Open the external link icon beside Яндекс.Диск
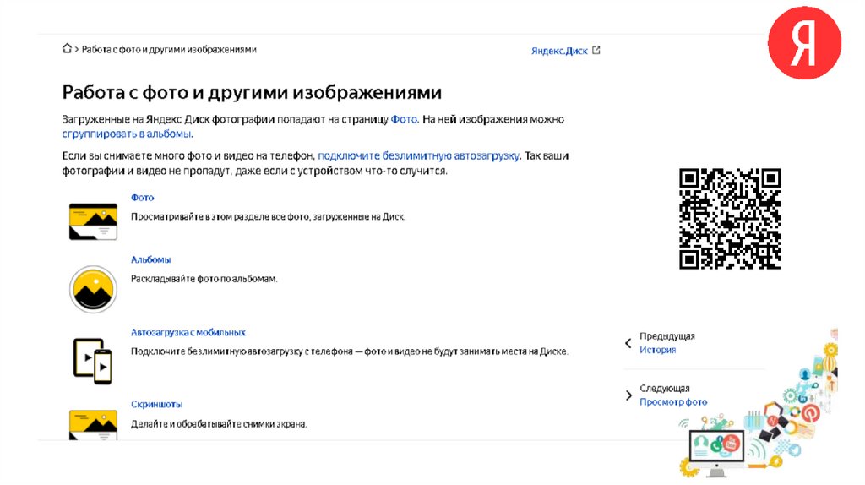The image size is (865, 485). coord(596,50)
